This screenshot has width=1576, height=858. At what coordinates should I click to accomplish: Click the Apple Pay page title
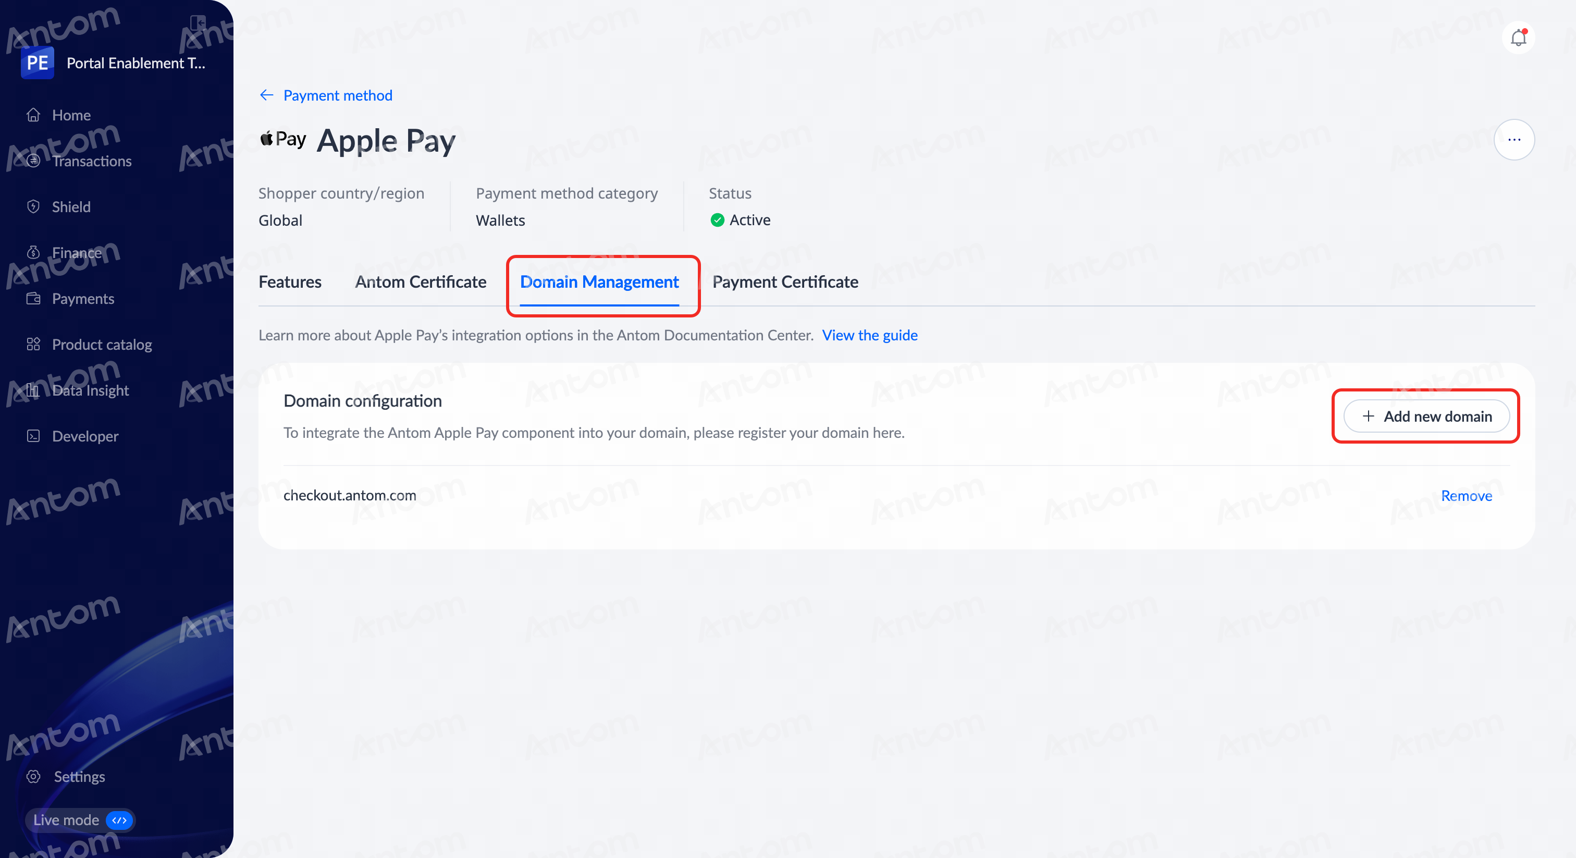click(x=386, y=141)
